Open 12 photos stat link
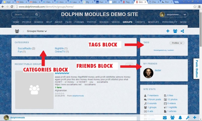Viewport: 202px width, 121px height. pyautogui.click(x=172, y=99)
